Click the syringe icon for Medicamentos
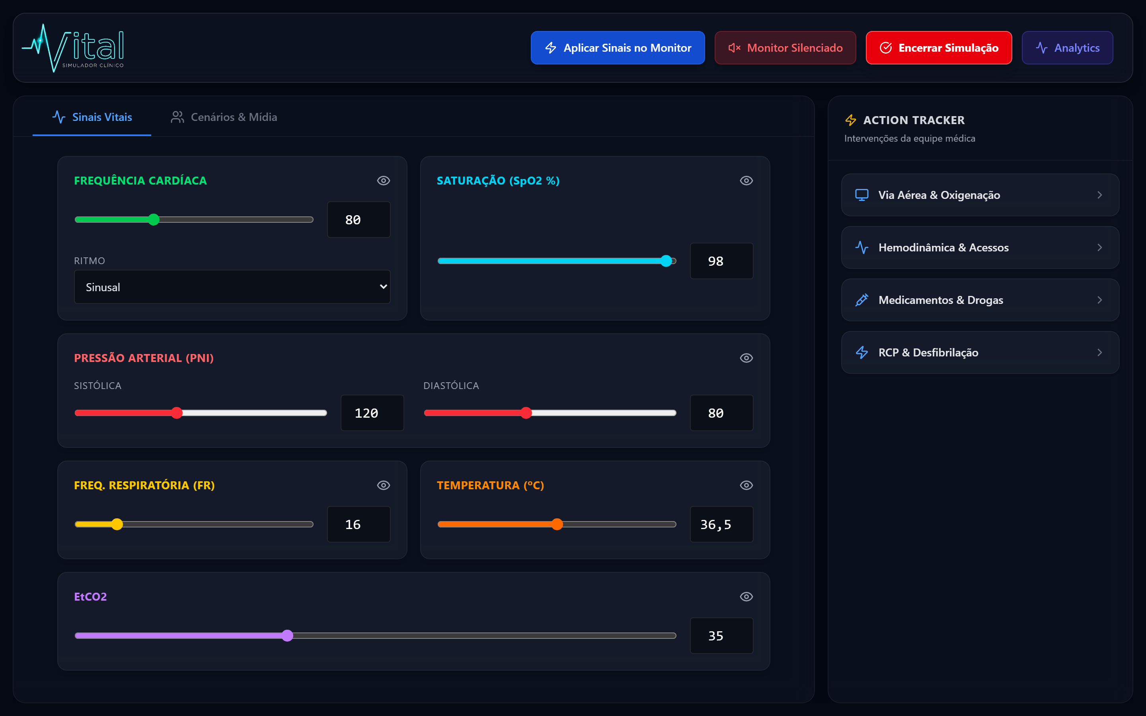Image resolution: width=1146 pixels, height=716 pixels. pos(862,300)
